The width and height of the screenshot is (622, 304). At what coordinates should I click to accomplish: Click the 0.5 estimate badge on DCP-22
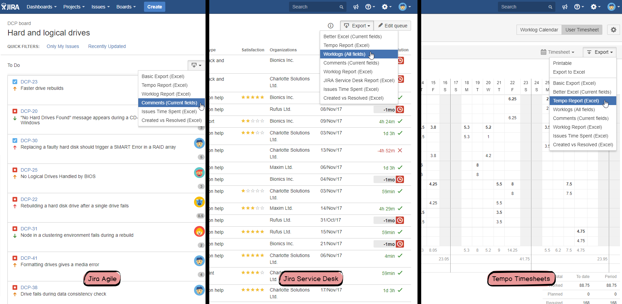pyautogui.click(x=201, y=216)
